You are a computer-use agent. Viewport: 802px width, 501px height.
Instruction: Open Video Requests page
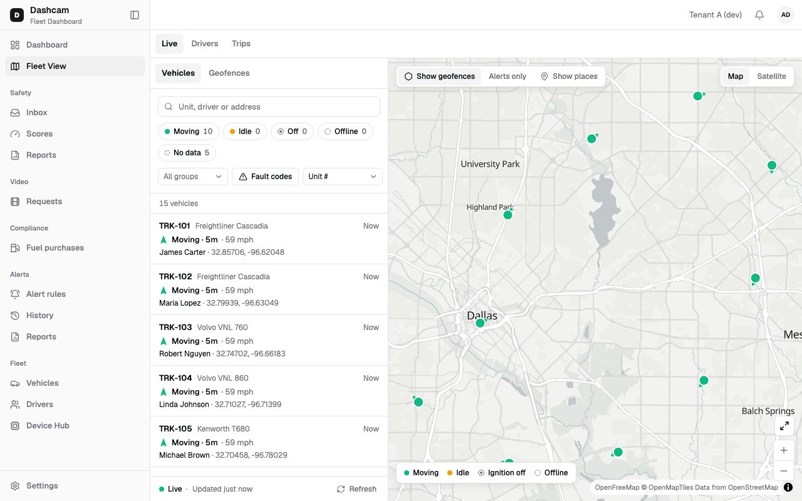[75, 202]
